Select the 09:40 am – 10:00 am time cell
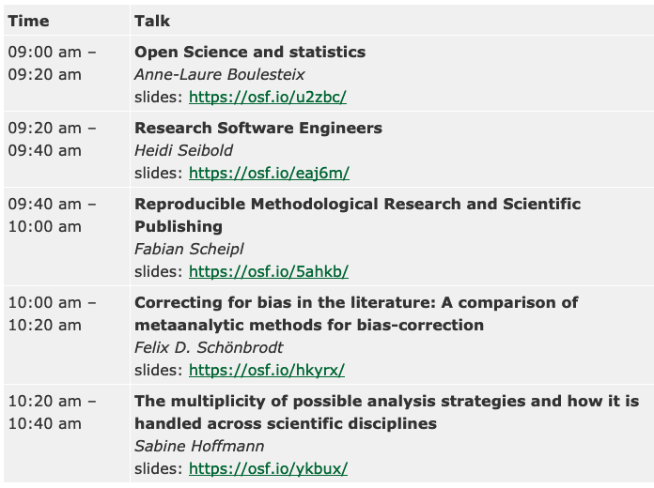The image size is (654, 488). [52, 215]
